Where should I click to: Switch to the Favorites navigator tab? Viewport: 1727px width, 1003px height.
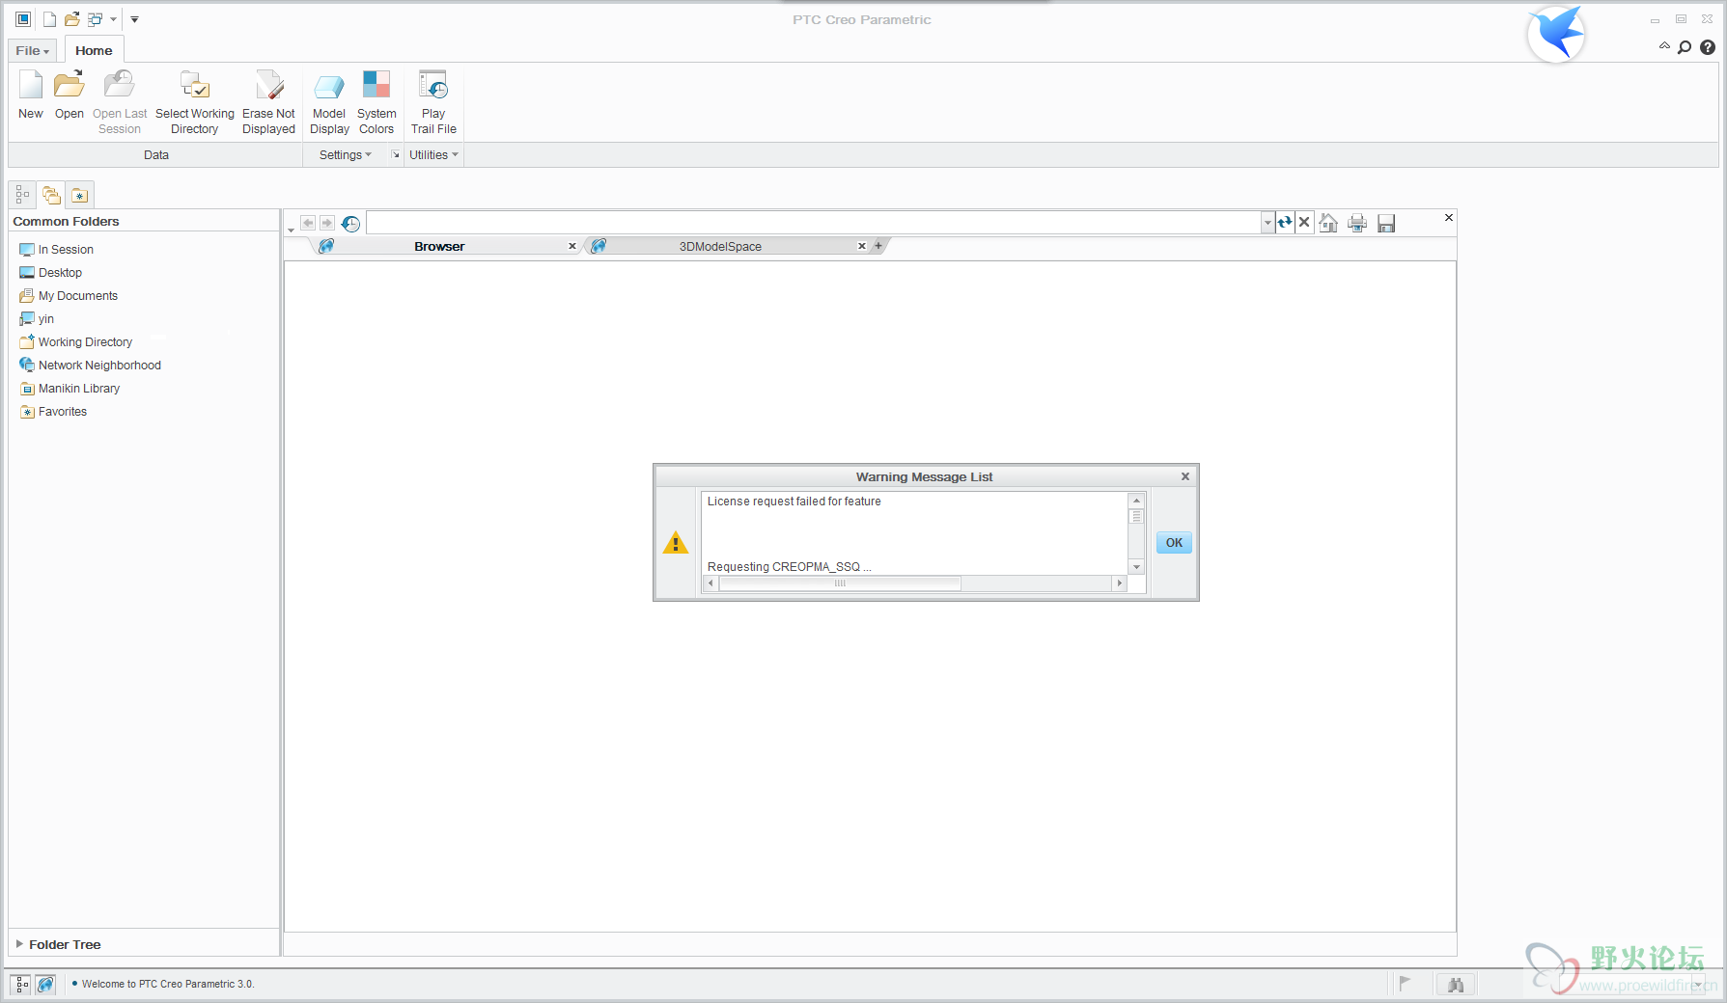pos(80,195)
